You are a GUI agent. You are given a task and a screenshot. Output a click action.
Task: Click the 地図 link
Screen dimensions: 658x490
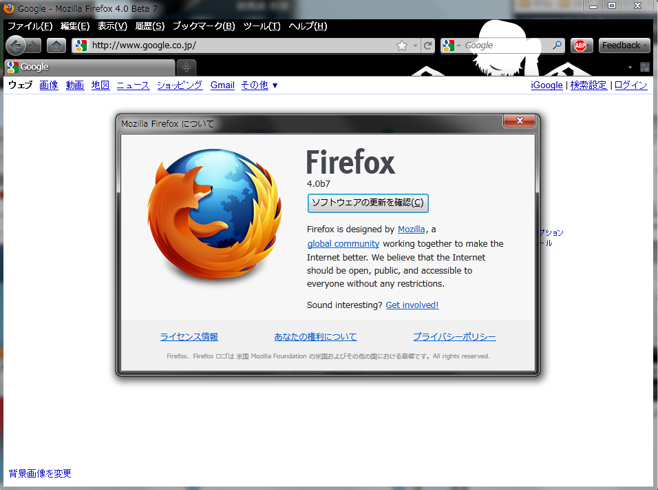(x=100, y=85)
